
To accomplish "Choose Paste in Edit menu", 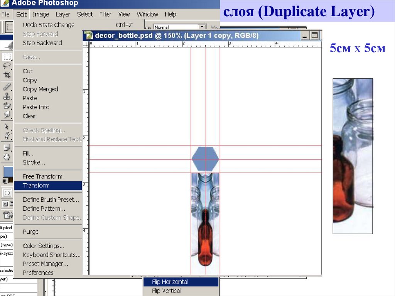I will (48, 98).
